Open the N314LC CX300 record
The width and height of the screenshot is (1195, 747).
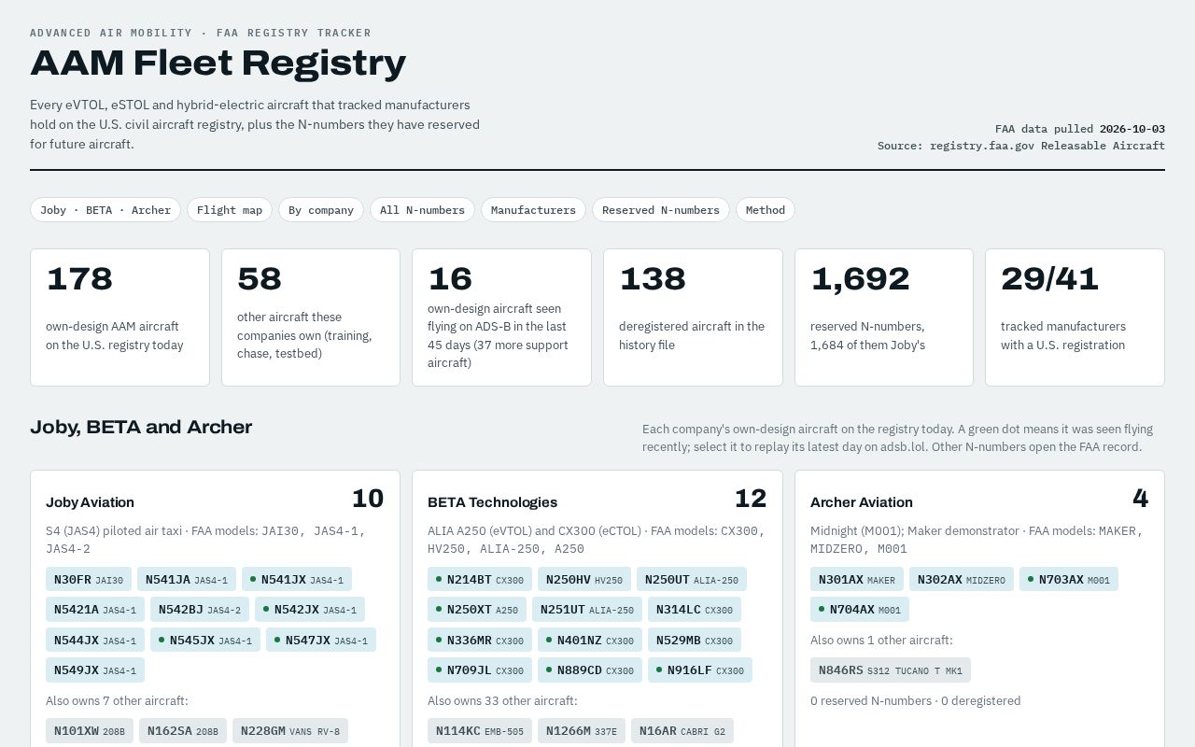695,610
